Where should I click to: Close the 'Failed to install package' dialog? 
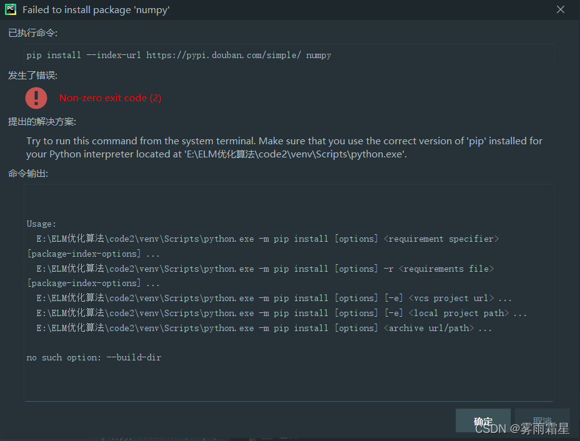(x=560, y=9)
